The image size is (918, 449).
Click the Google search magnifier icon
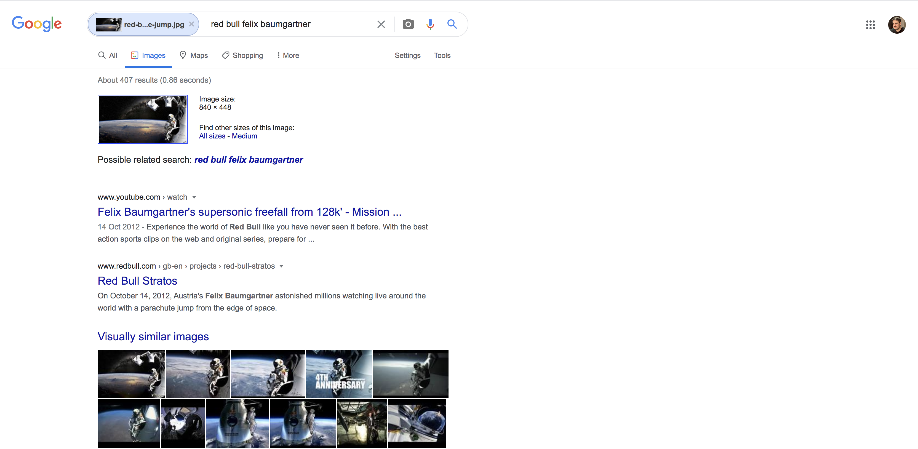[453, 24]
